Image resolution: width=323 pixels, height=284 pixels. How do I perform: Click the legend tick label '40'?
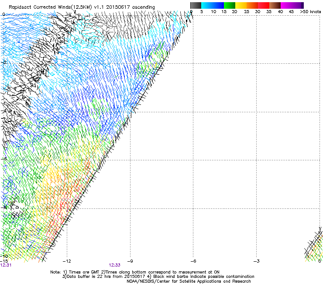(x=280, y=12)
